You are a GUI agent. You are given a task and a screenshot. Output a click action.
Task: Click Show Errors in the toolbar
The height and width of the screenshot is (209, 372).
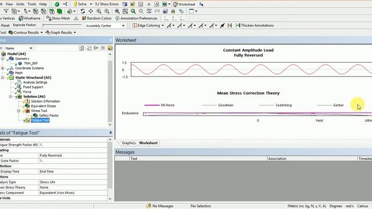tap(106, 4)
